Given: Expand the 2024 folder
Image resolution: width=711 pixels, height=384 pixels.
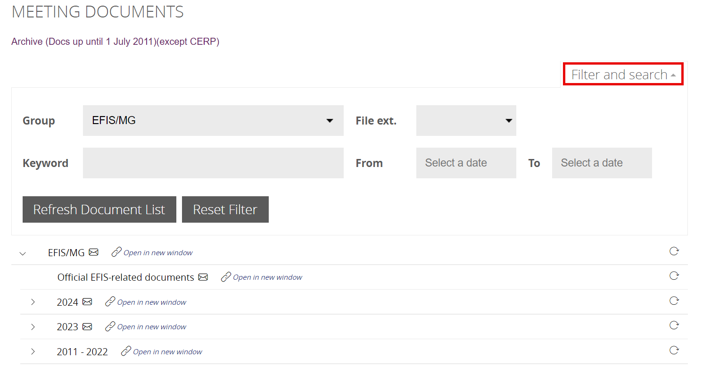Looking at the screenshot, I should coord(33,302).
